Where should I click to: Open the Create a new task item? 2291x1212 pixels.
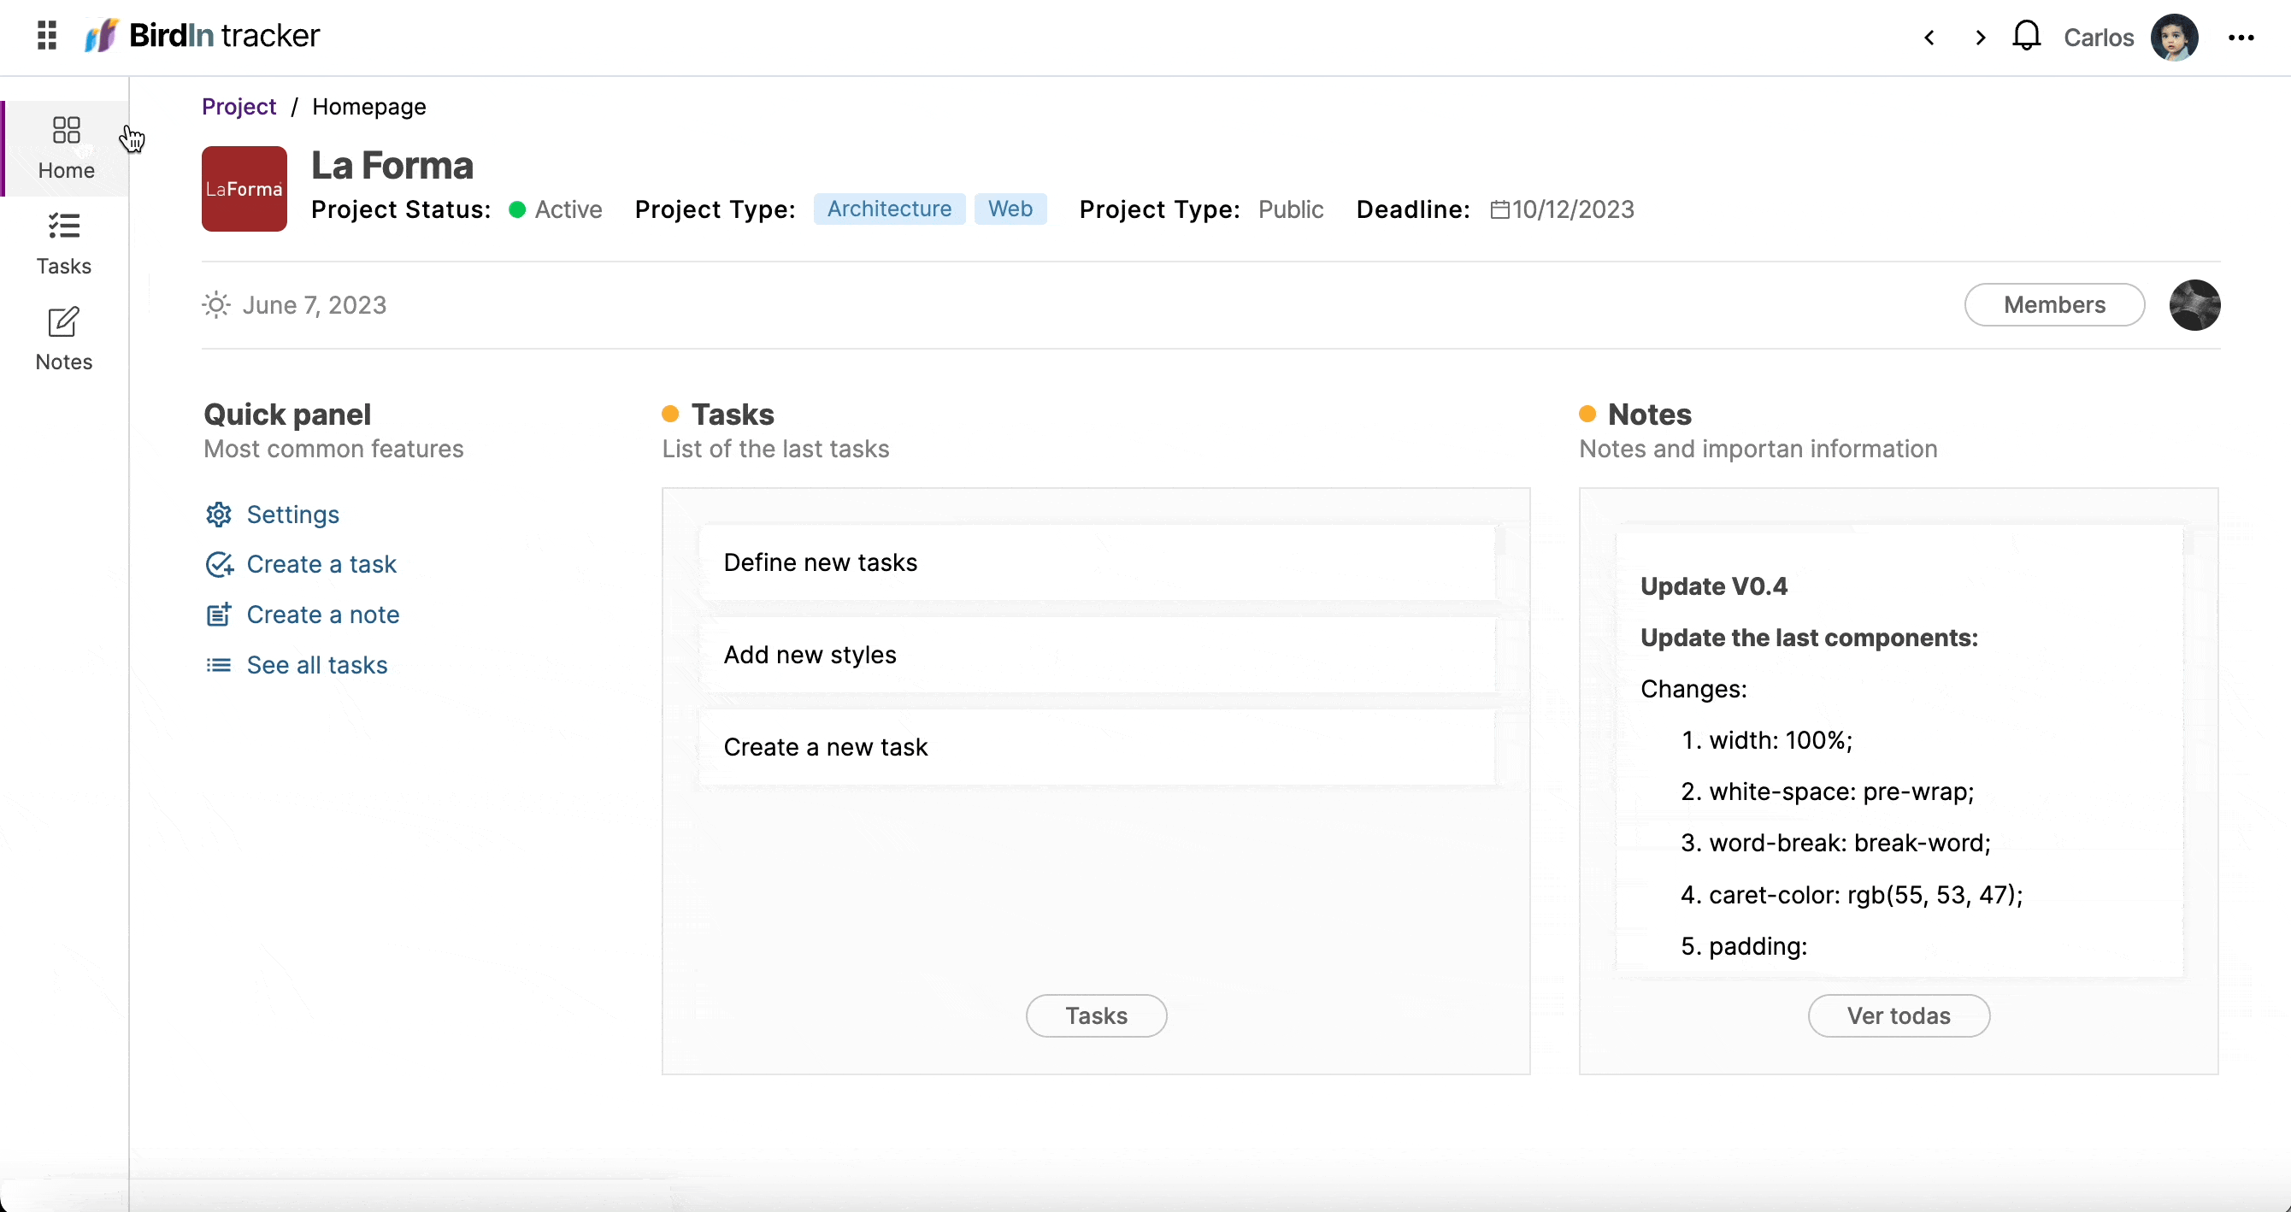point(1097,747)
